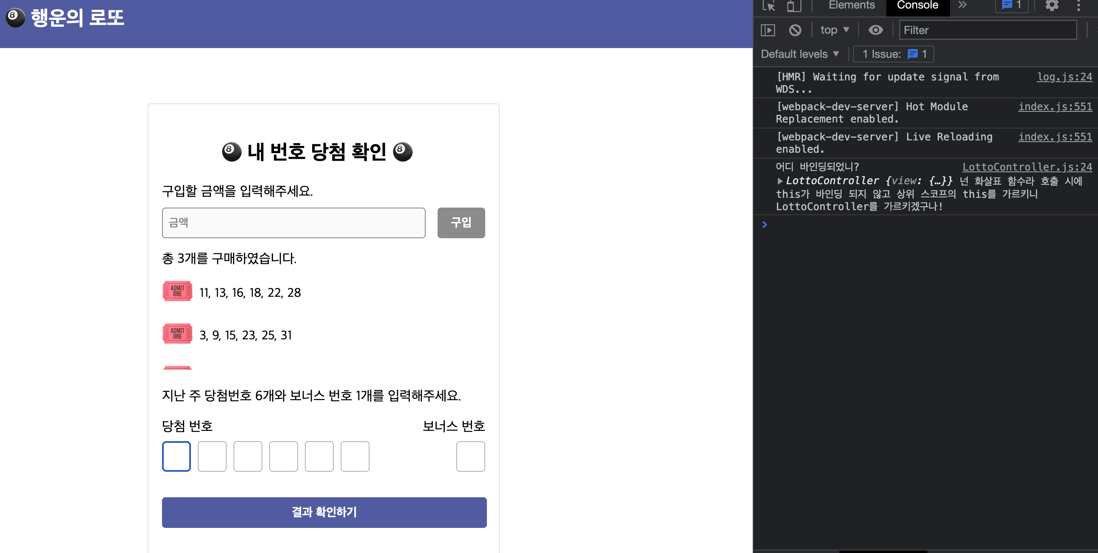Open DevTools settings gear
Image resolution: width=1098 pixels, height=553 pixels.
tap(1052, 6)
